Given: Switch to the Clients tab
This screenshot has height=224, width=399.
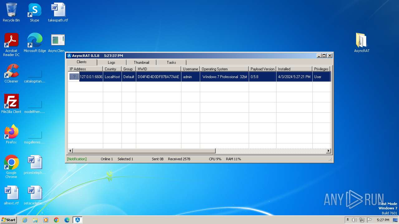Looking at the screenshot, I should (82, 62).
